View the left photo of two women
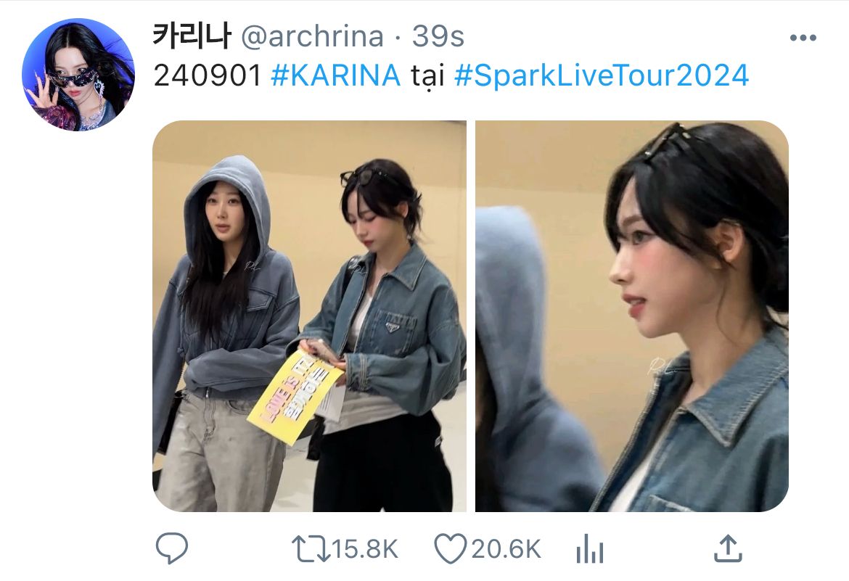This screenshot has height=581, width=849. pyautogui.click(x=309, y=316)
